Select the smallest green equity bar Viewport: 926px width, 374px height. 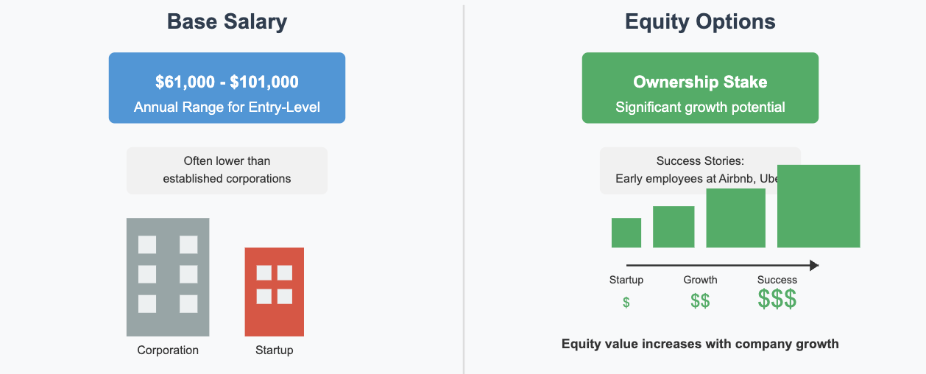(626, 233)
